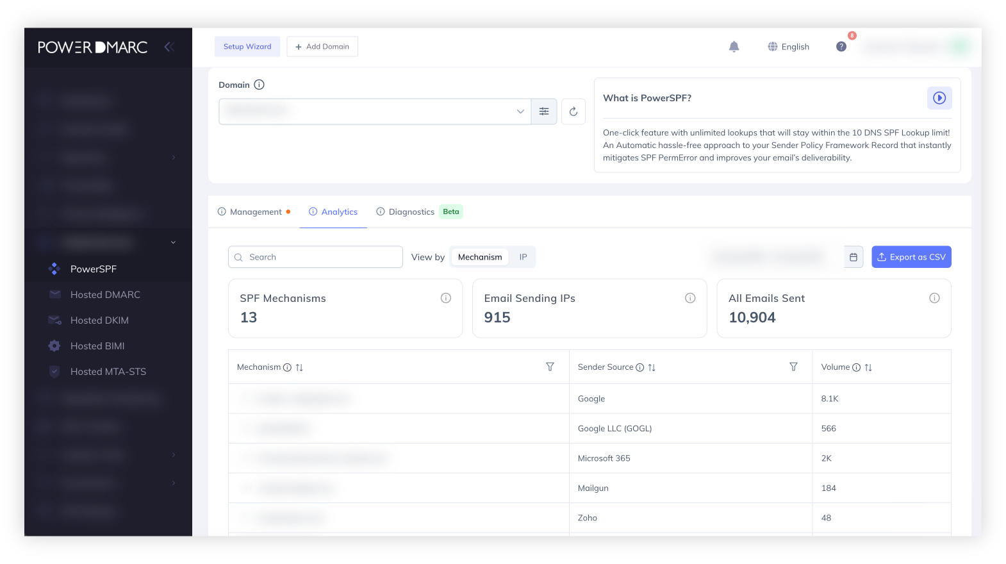Filter the Mechanism column
1006x564 pixels.
tap(550, 367)
